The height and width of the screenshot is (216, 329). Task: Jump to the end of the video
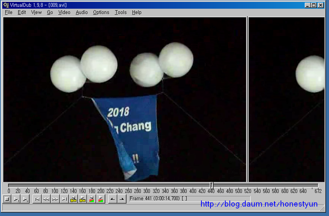pos(64,199)
